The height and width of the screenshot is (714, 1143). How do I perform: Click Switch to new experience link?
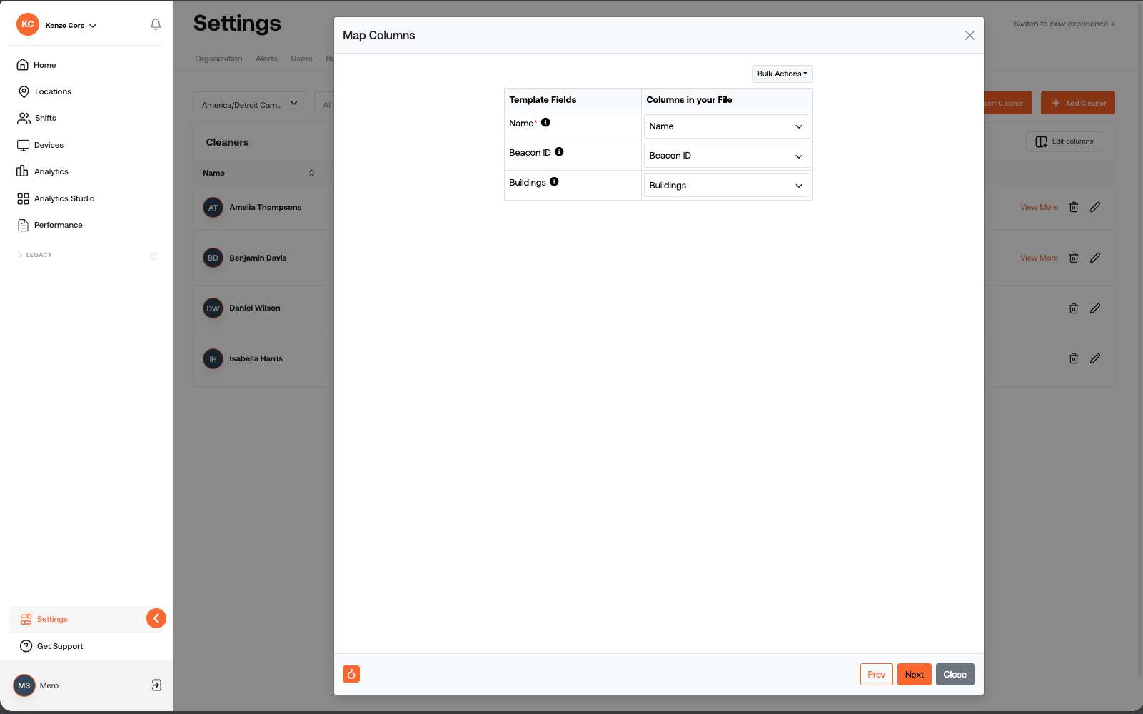point(1064,24)
